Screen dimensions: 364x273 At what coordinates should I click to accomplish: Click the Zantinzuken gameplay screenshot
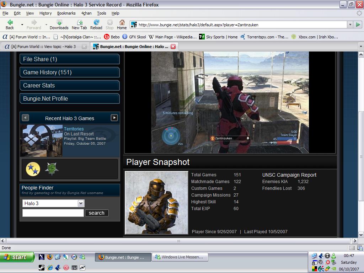[x=230, y=102]
